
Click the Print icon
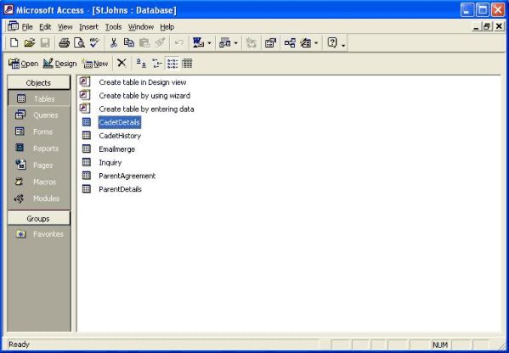tap(64, 42)
